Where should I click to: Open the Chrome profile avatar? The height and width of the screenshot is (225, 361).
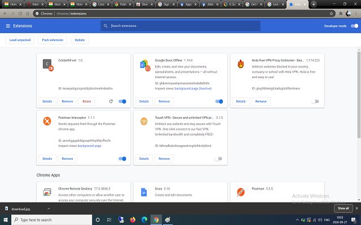[349, 13]
